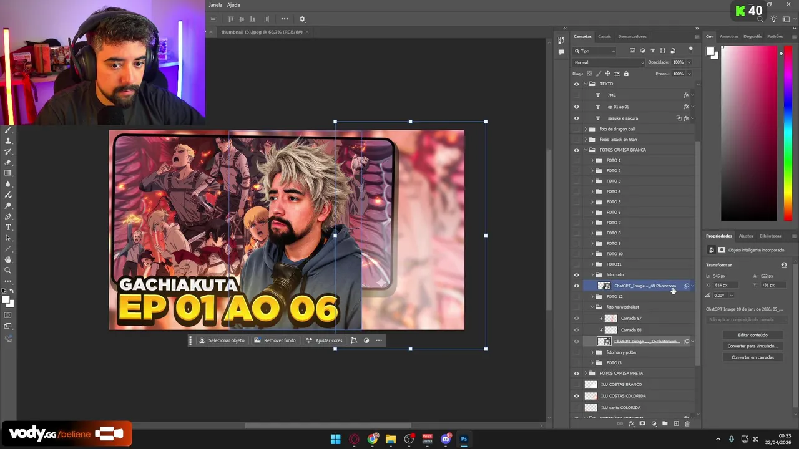
Task: Click the foreground color swatch in Cor panel
Action: click(711, 52)
